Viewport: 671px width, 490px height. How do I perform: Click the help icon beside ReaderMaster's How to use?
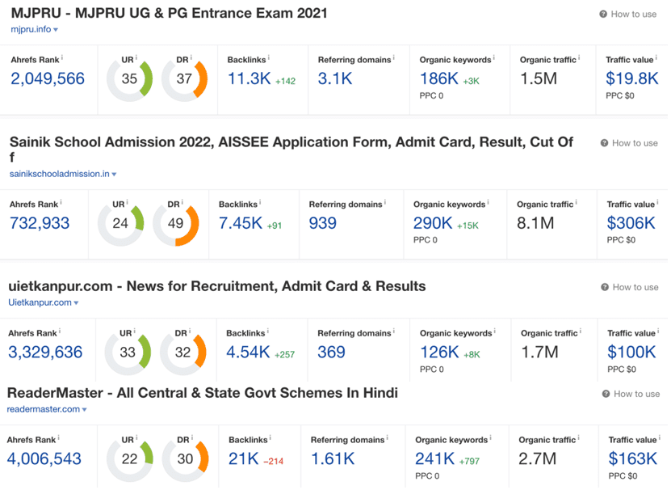coord(606,394)
